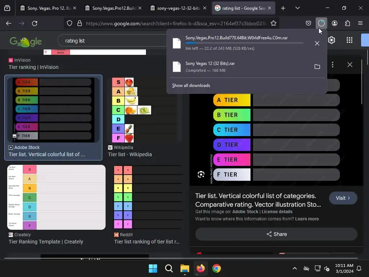Open more options in image preview panel

point(333,65)
